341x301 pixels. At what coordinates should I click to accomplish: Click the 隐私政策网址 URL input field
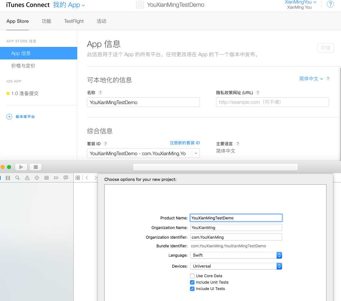[x=272, y=102]
